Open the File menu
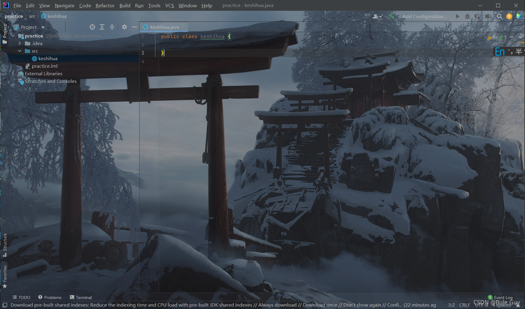The width and height of the screenshot is (525, 309). coord(17,5)
